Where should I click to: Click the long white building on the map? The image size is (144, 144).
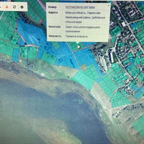click(104, 63)
